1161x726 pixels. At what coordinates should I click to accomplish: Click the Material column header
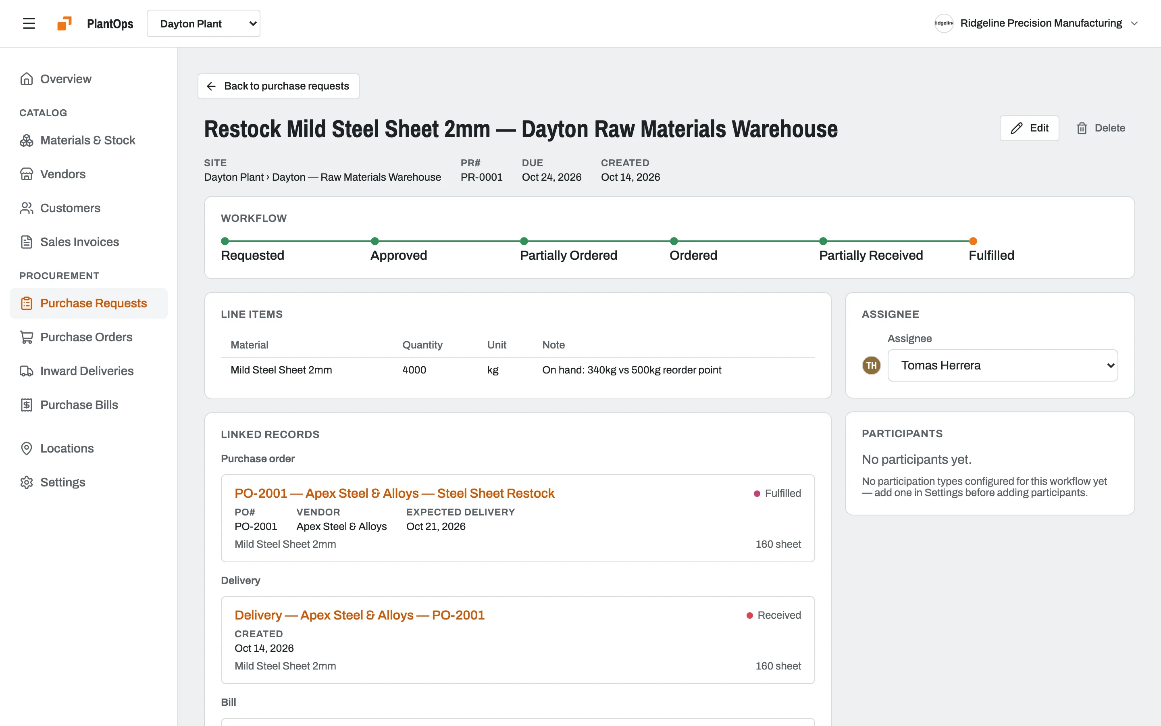(x=249, y=345)
